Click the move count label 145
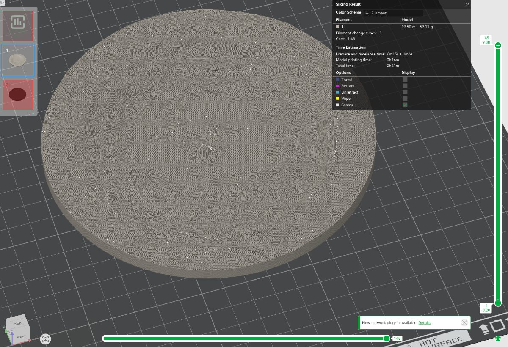 pos(397,339)
